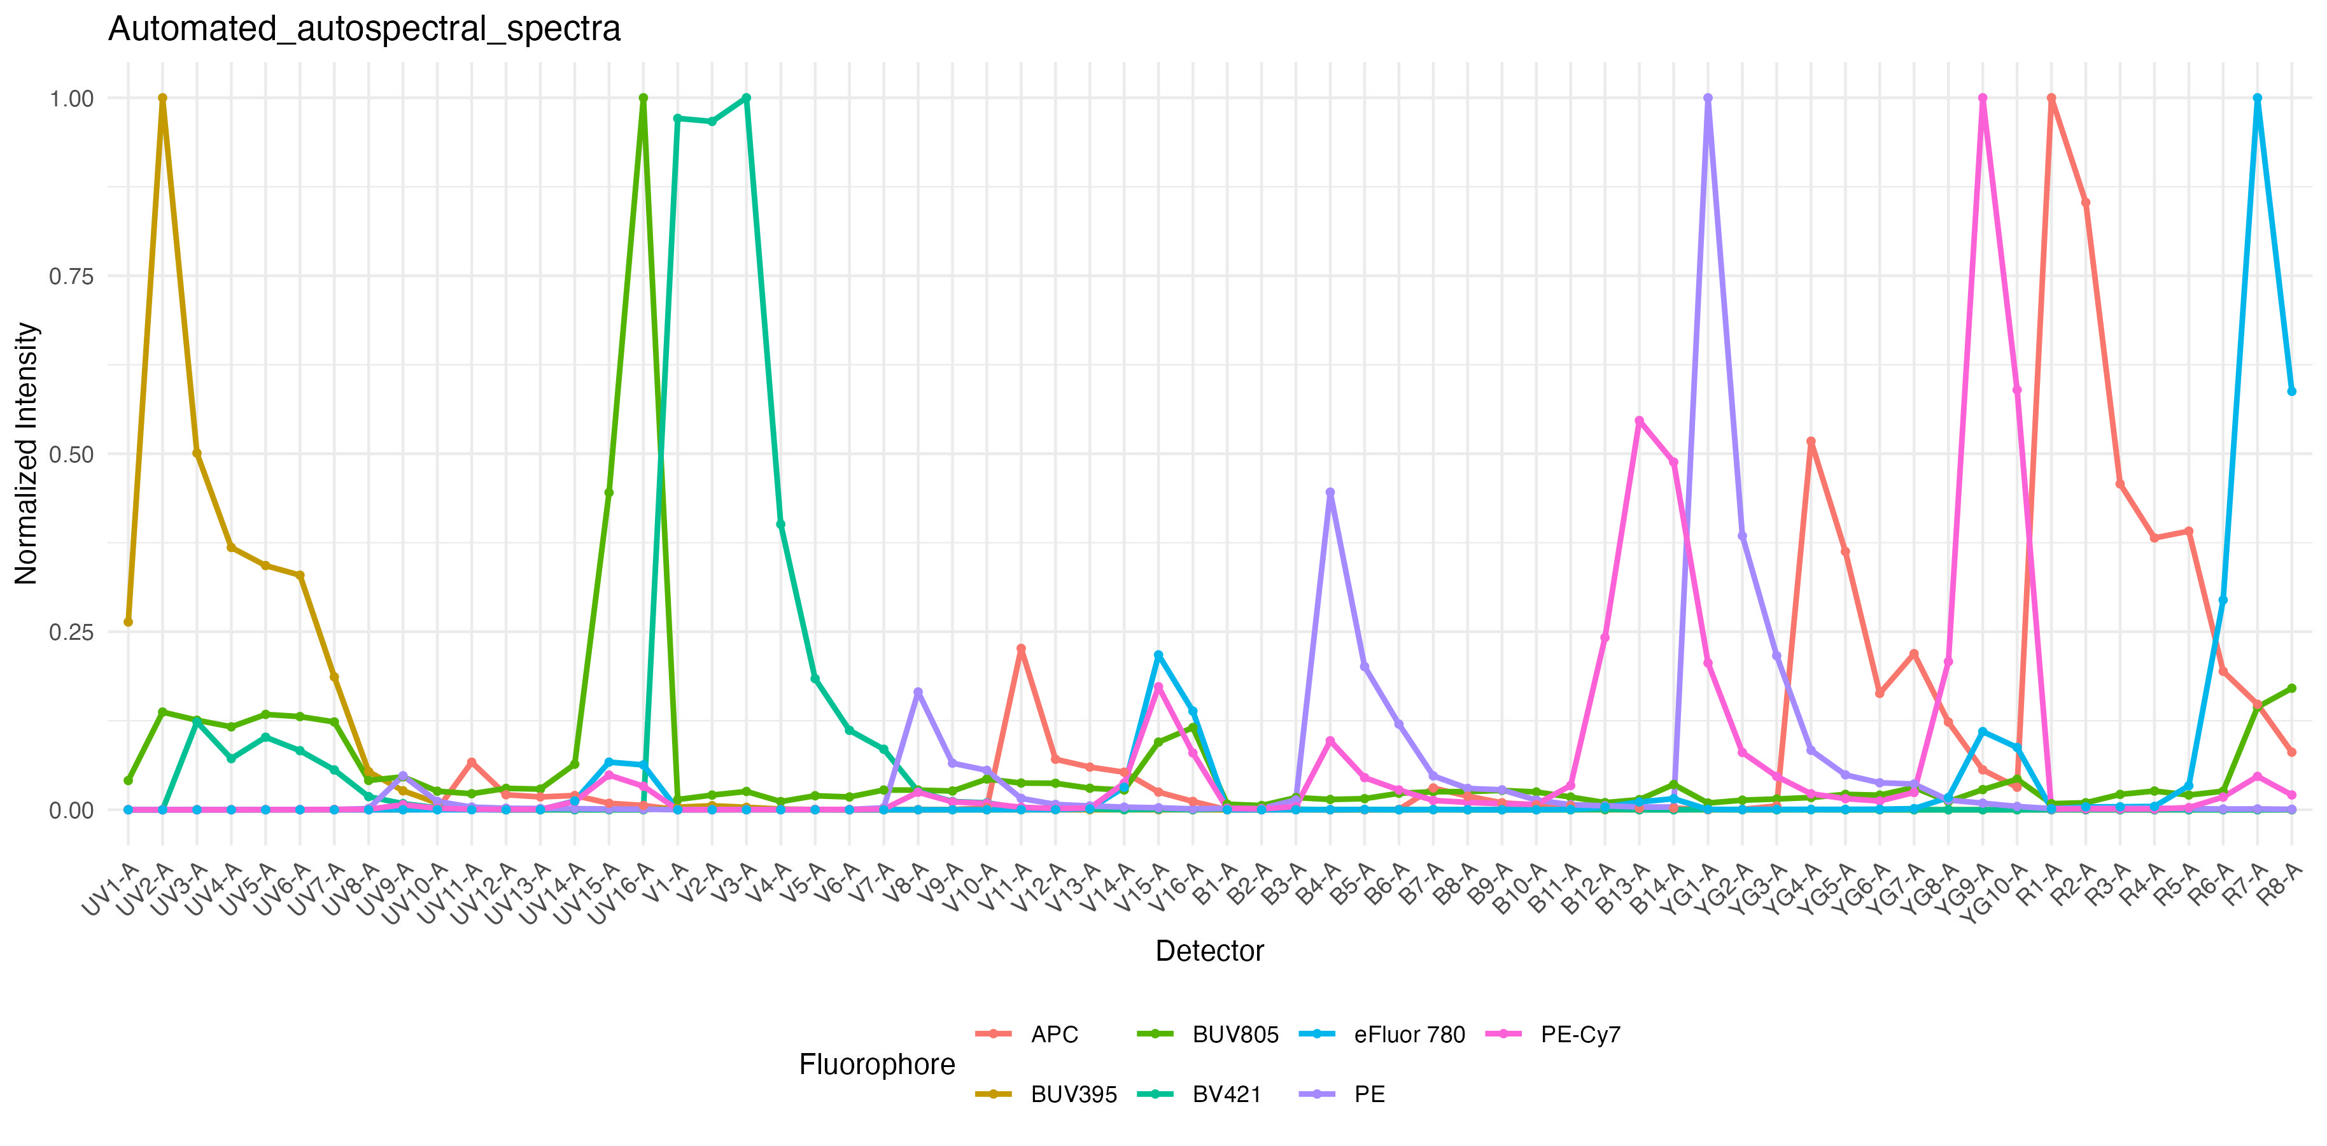
Task: Click the 0.75 y-axis tick label
Action: pyautogui.click(x=71, y=276)
